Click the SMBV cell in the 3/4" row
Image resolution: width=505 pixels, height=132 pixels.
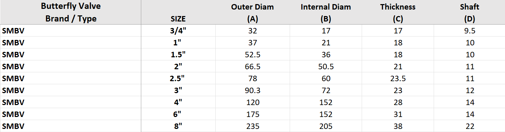pos(71,31)
